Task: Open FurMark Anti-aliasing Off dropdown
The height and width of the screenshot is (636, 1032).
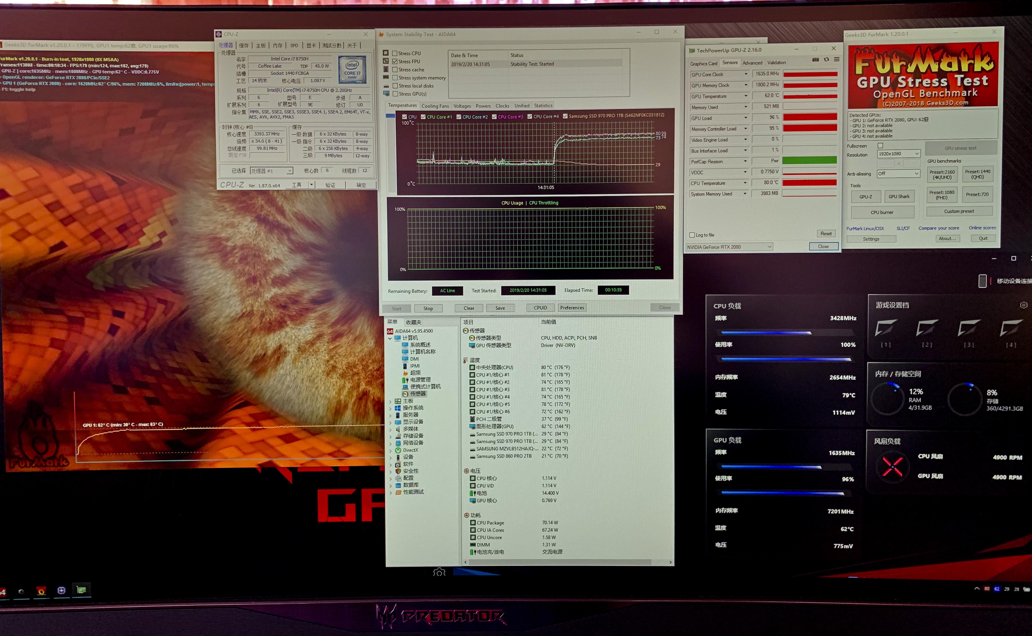Action: [899, 174]
